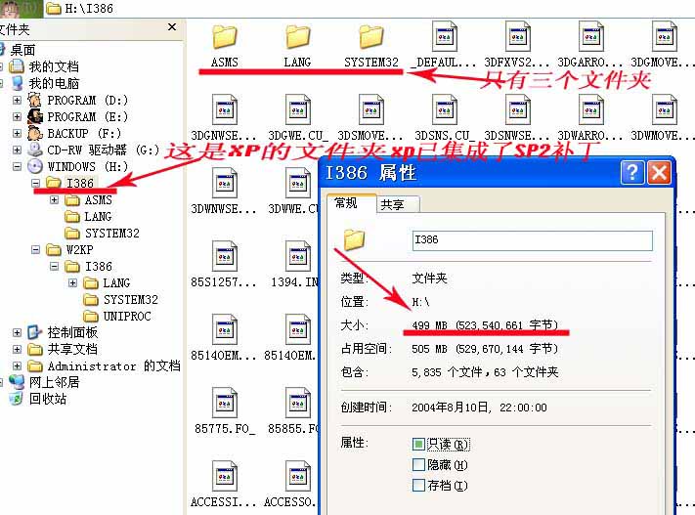Image resolution: width=695 pixels, height=515 pixels.
Task: Select the Desktop (桌面) tree item
Action: pyautogui.click(x=23, y=50)
